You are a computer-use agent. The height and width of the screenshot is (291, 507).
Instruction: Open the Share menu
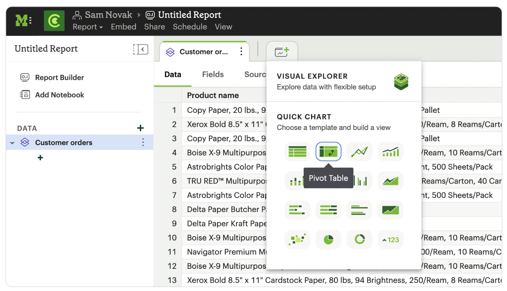[x=155, y=27]
